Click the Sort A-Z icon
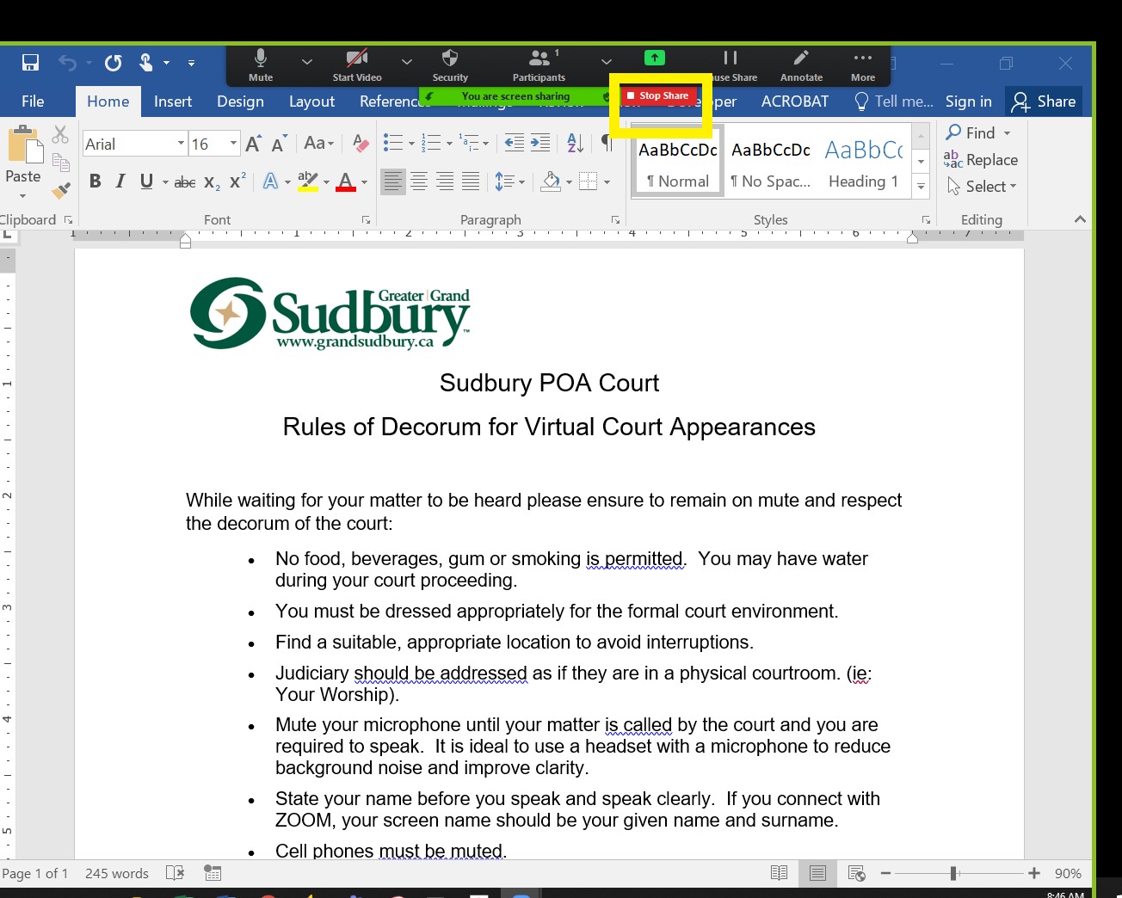The width and height of the screenshot is (1122, 898). [575, 143]
